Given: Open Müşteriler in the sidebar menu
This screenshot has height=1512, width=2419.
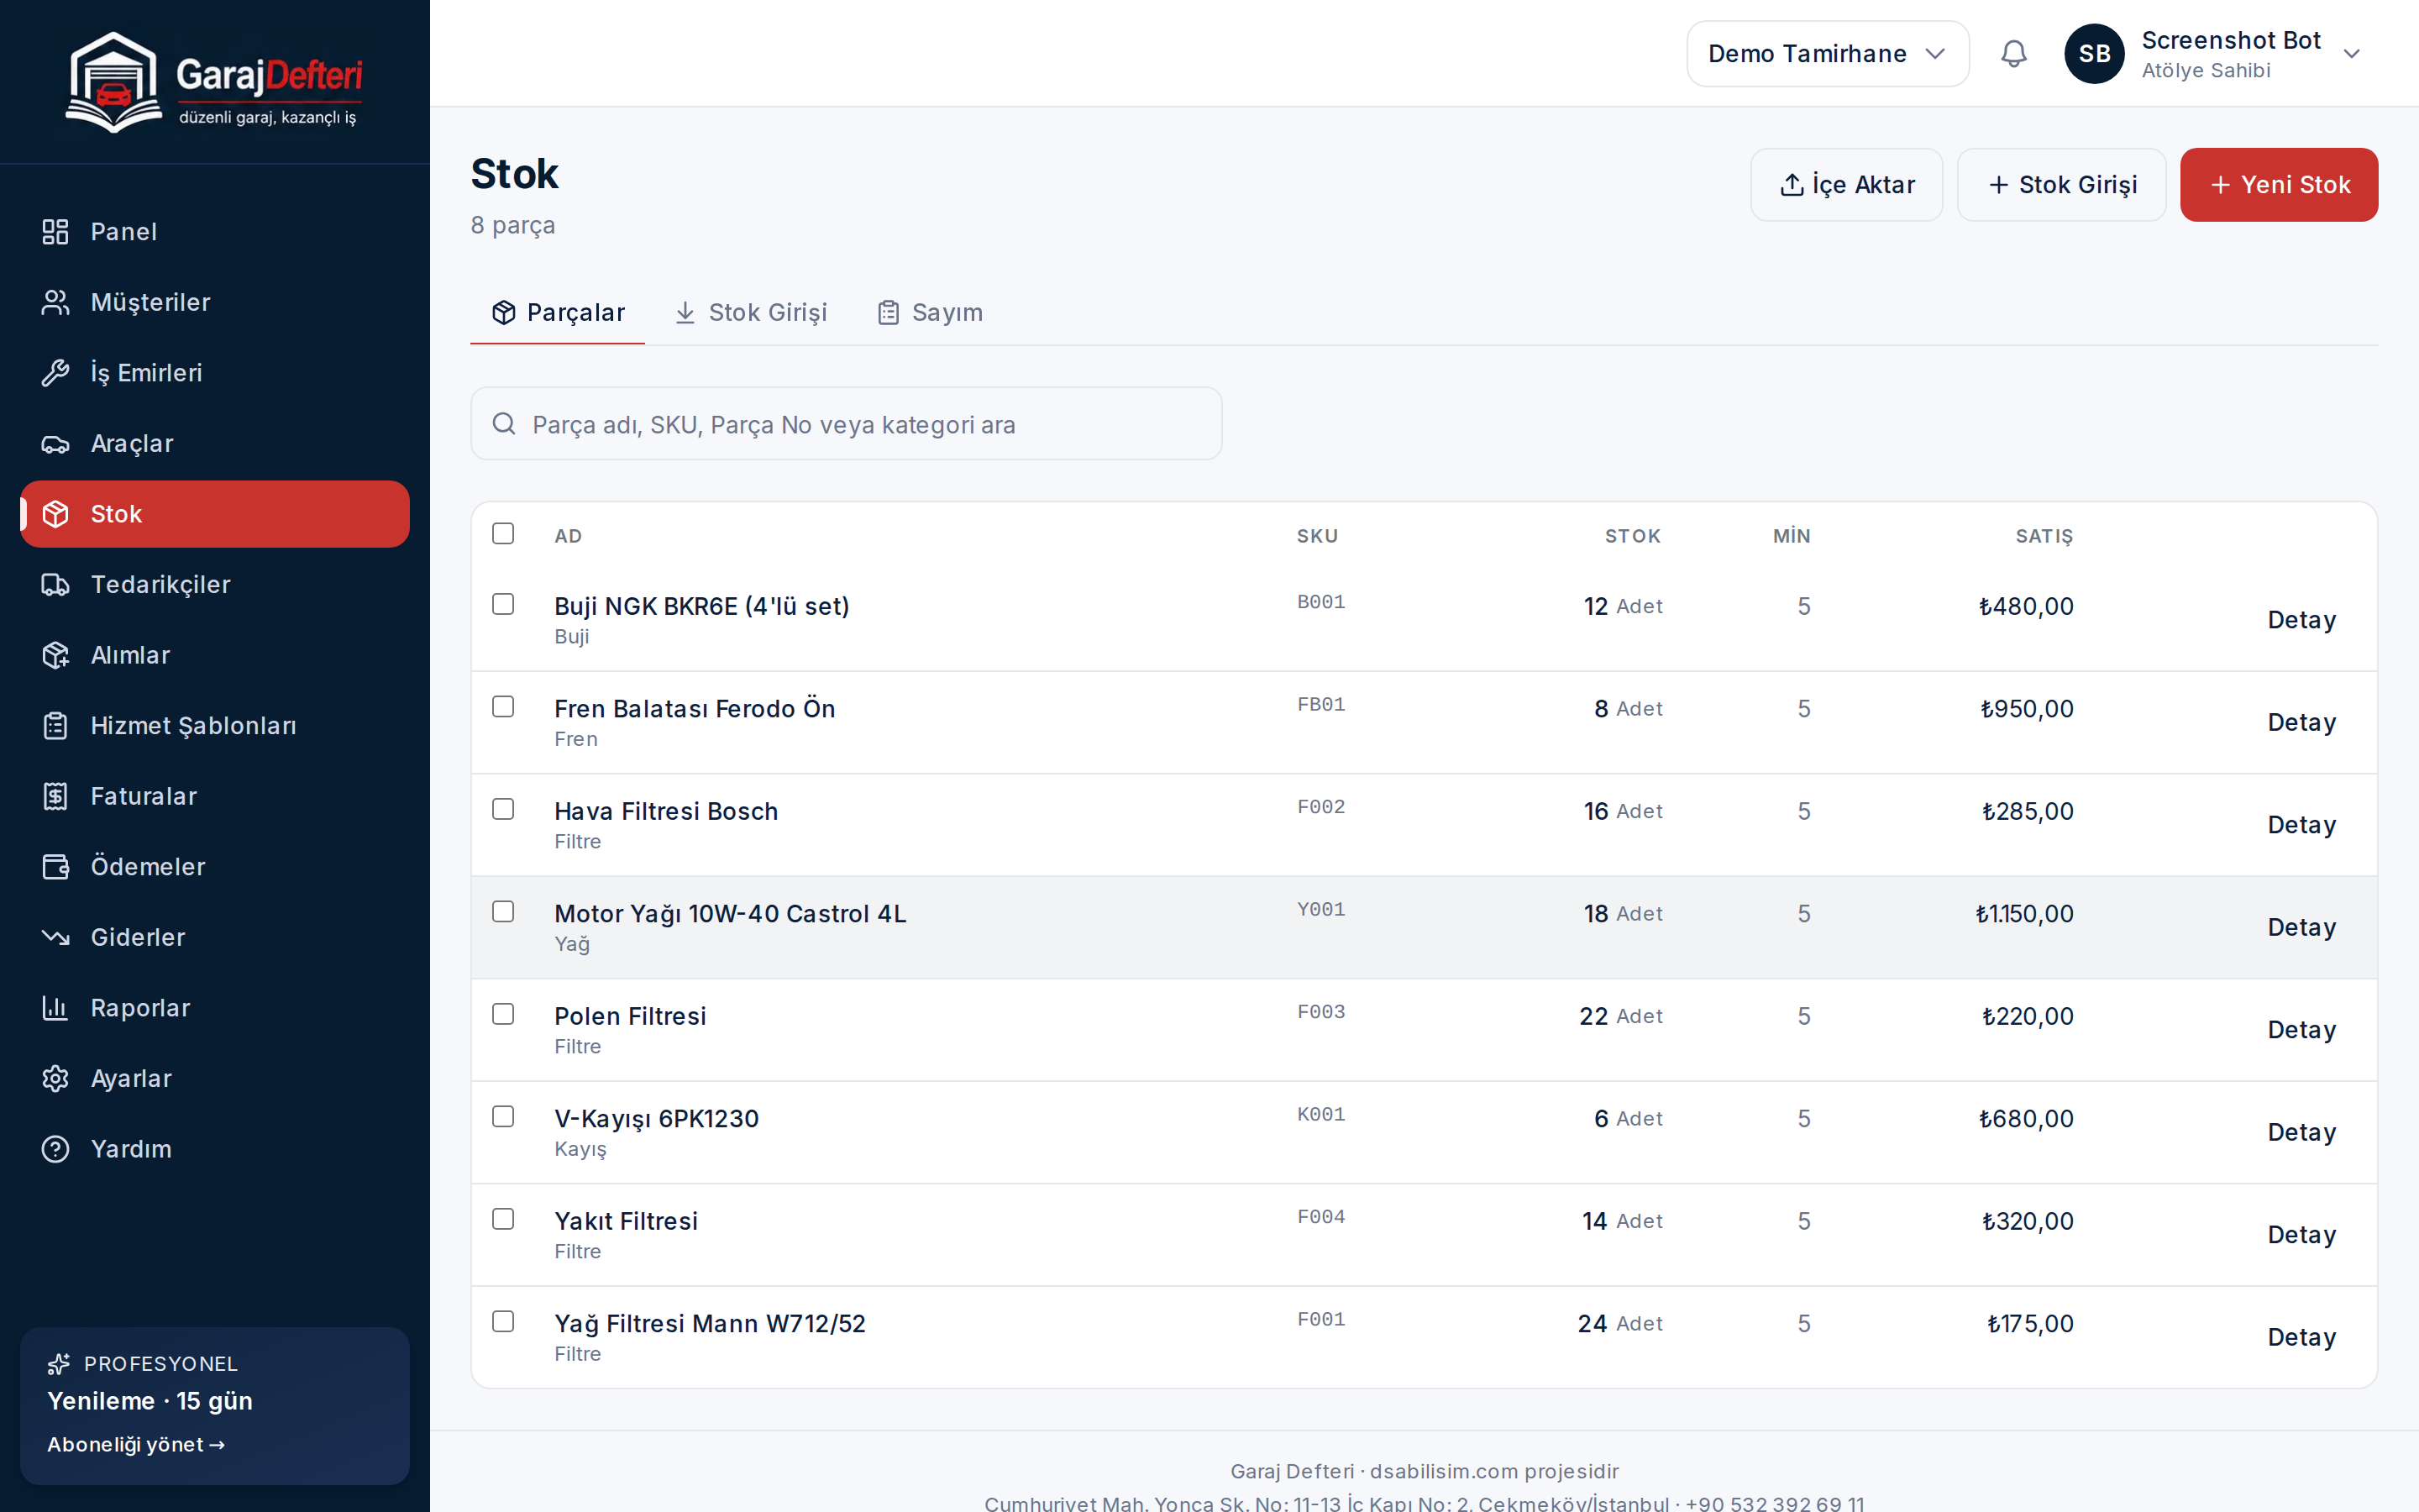Looking at the screenshot, I should tap(215, 302).
